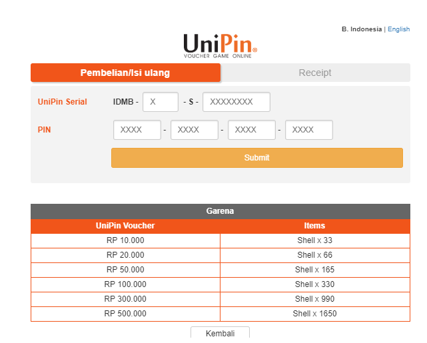Select the UniPin Serial label
Image resolution: width=427 pixels, height=343 pixels.
pos(63,102)
